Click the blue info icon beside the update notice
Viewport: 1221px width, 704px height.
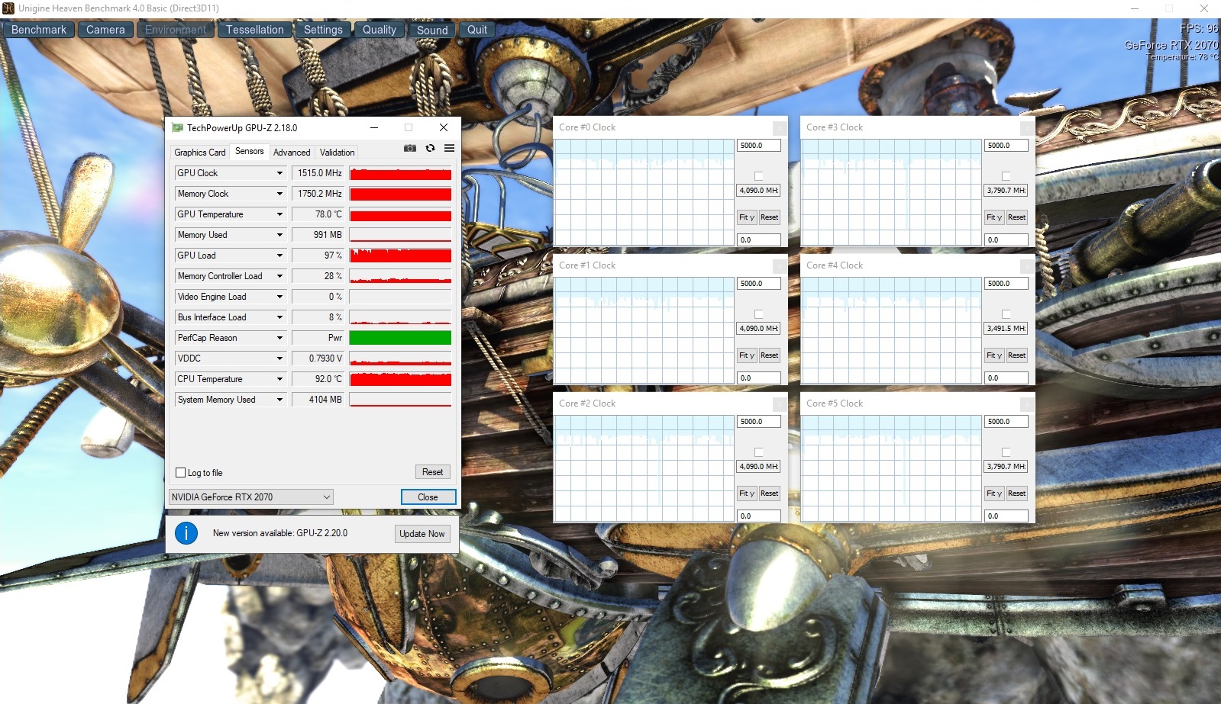(186, 533)
